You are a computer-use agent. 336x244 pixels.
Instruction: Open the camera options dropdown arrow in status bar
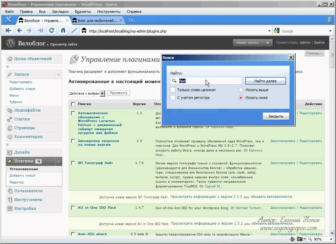tap(304, 239)
